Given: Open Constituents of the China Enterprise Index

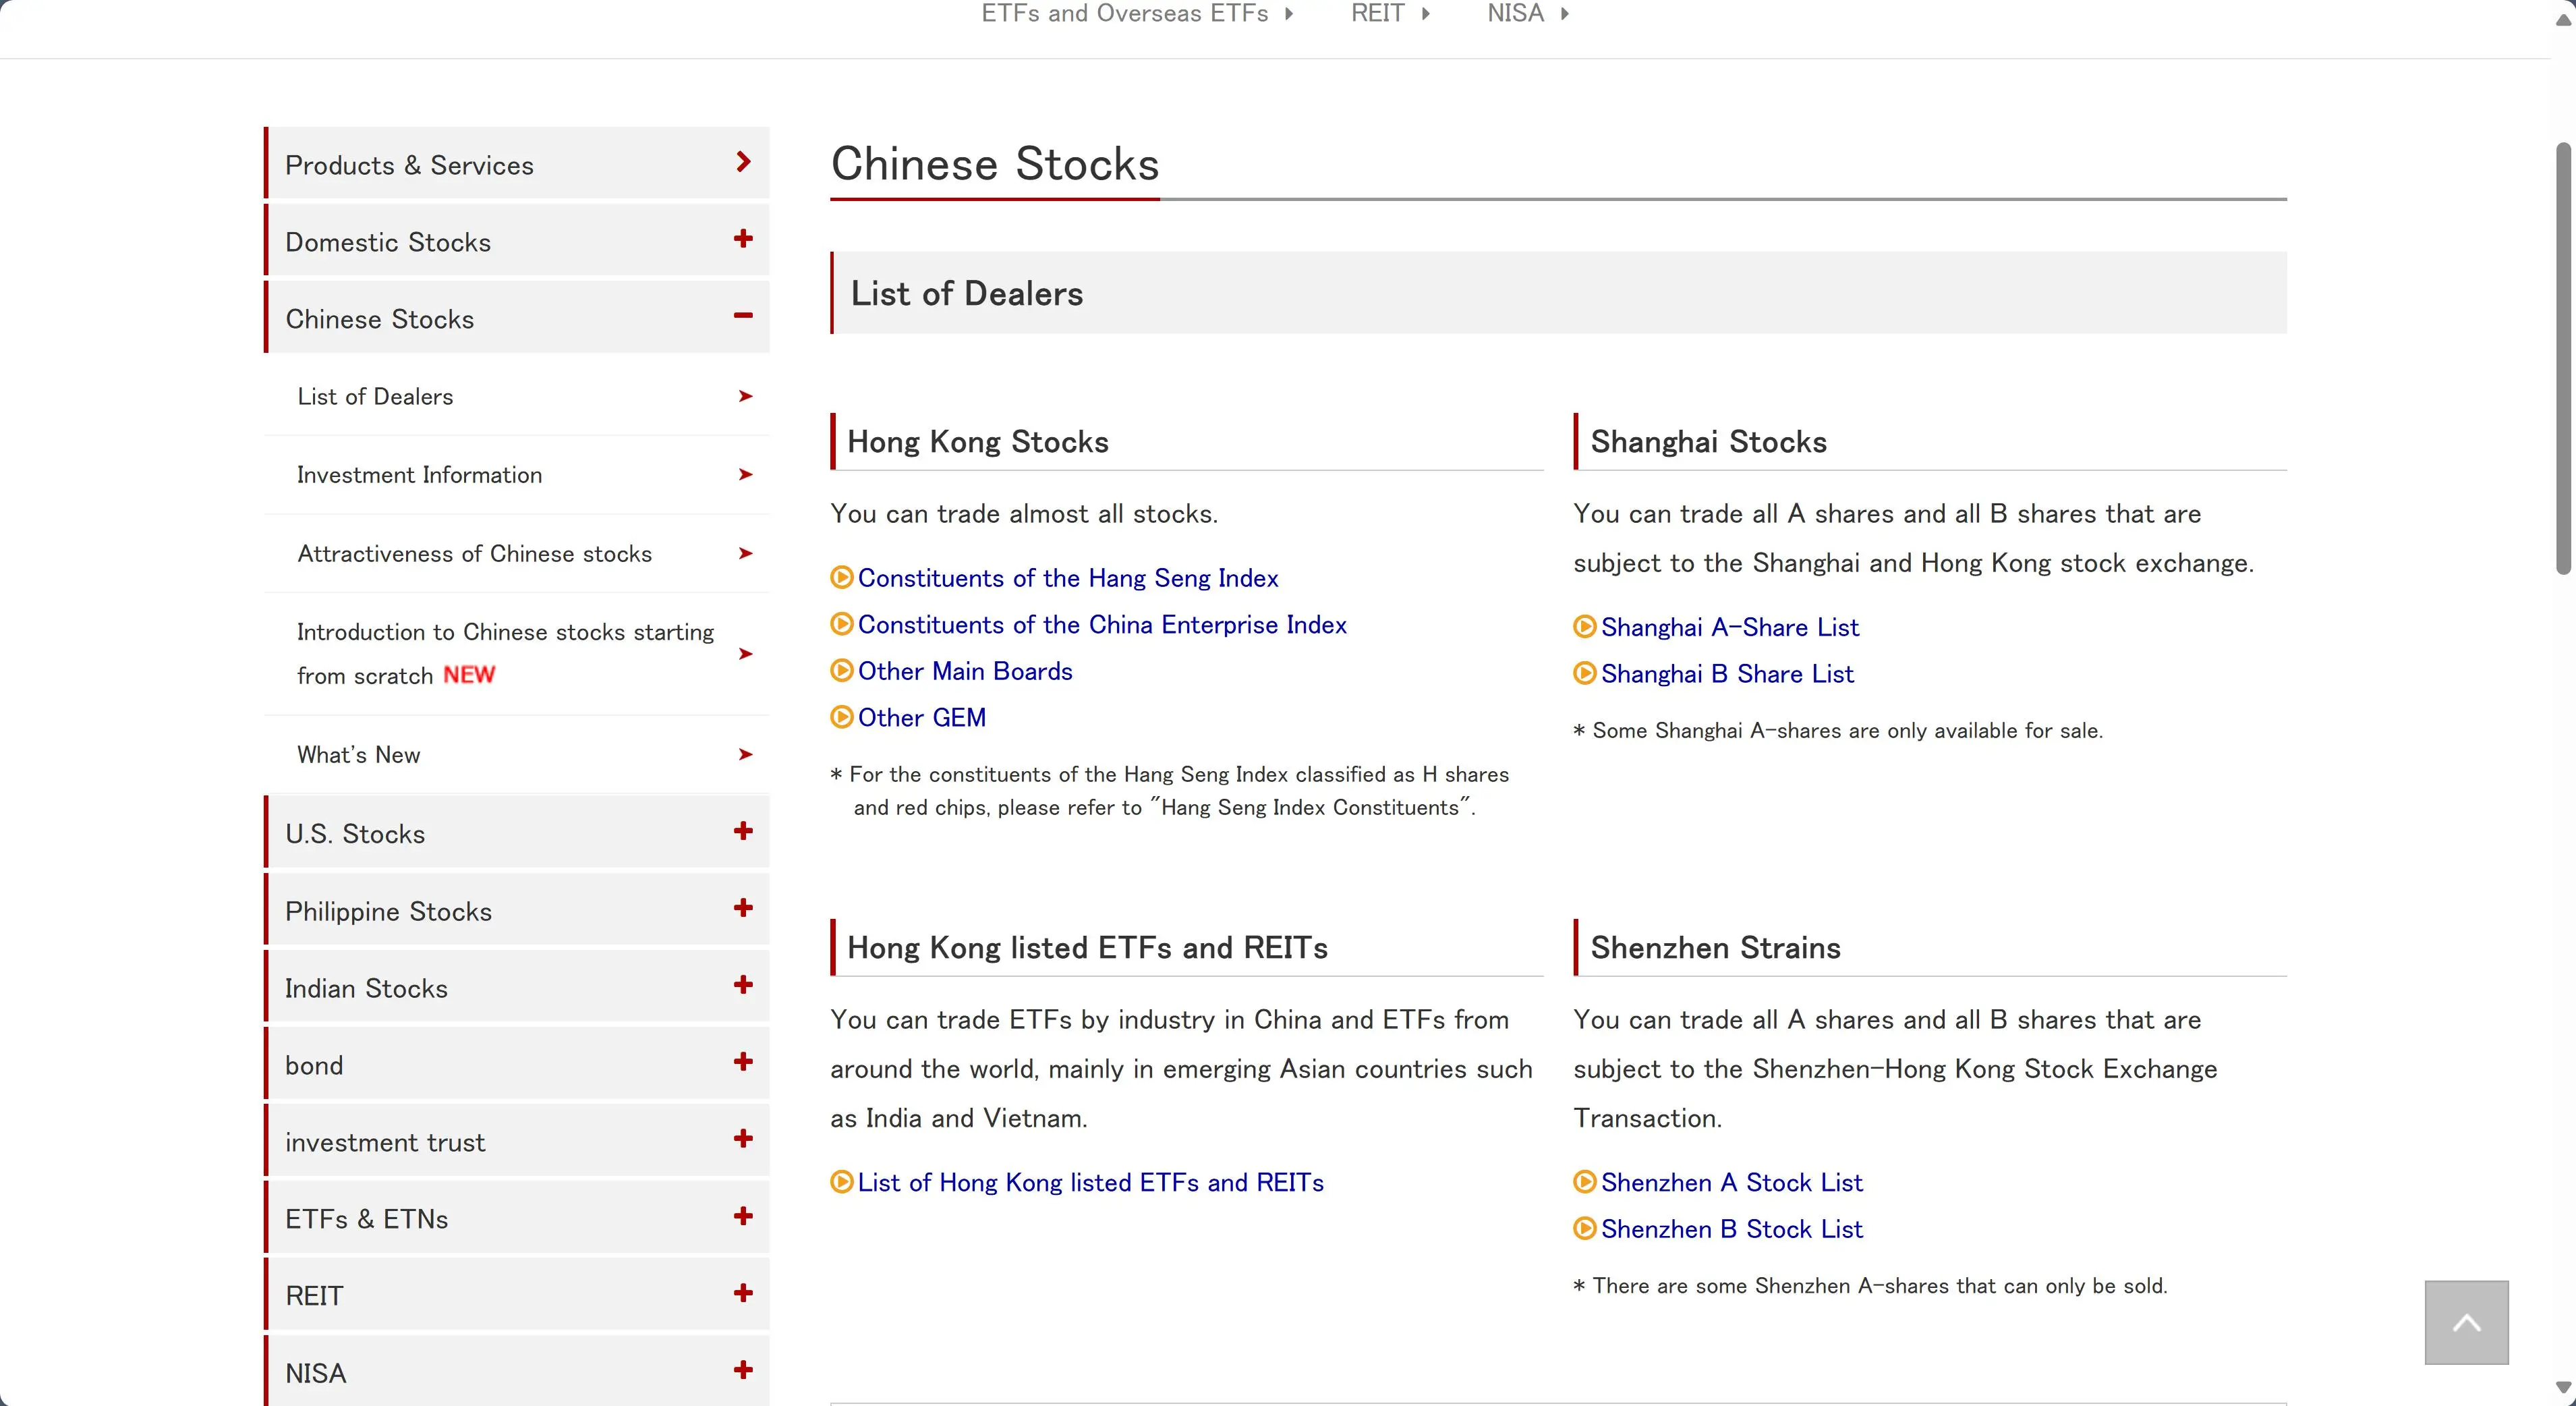Looking at the screenshot, I should [1102, 625].
